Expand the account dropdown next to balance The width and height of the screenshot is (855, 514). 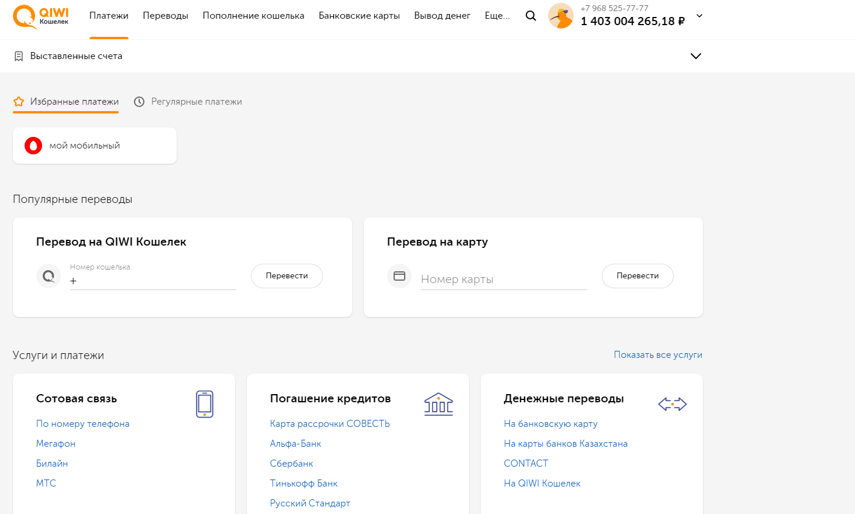coord(699,16)
